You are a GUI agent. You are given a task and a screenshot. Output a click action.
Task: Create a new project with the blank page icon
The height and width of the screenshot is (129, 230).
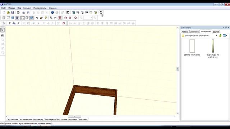[x=4, y=13]
